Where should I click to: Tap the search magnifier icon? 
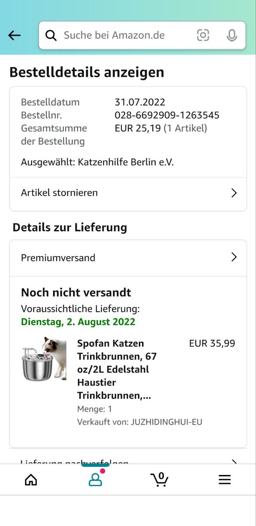point(51,35)
